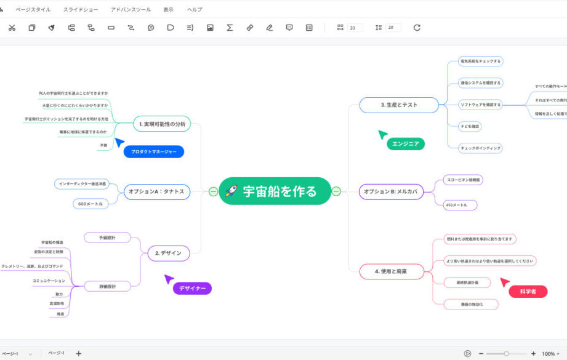Click the zoom slider handle
Screen dimensions: 567x360
pyautogui.click(x=506, y=353)
